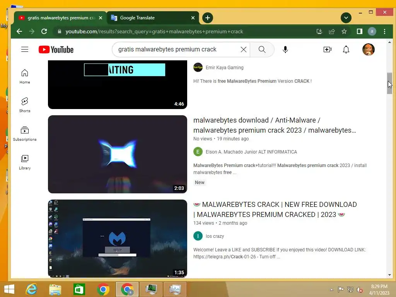Open the 4:46 video thumbnail
Viewport: 396px width, 297px height.
click(118, 85)
